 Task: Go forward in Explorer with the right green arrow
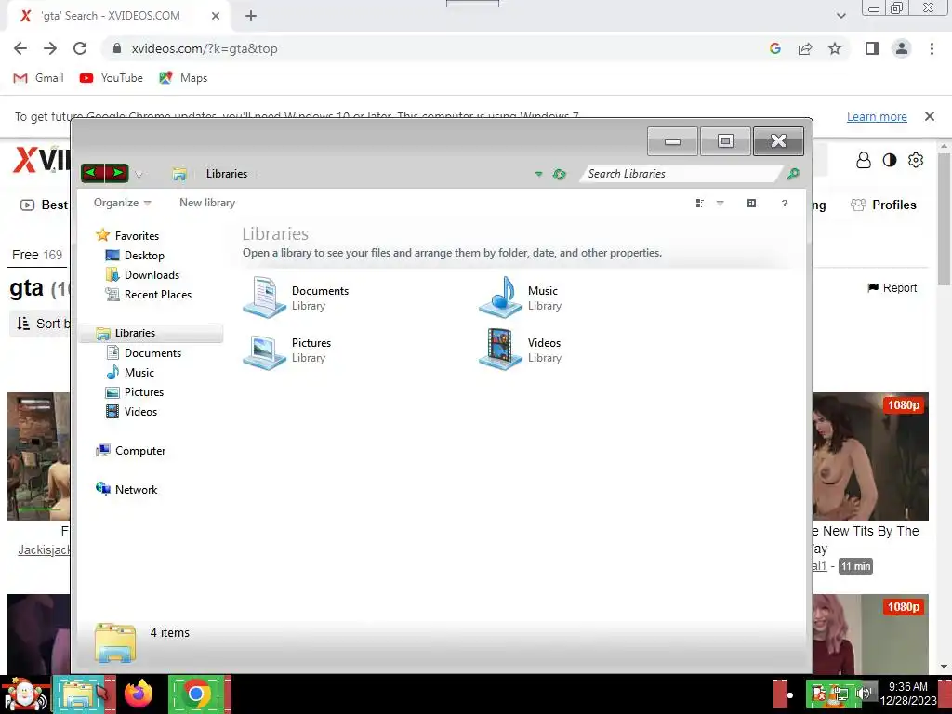[x=117, y=174]
